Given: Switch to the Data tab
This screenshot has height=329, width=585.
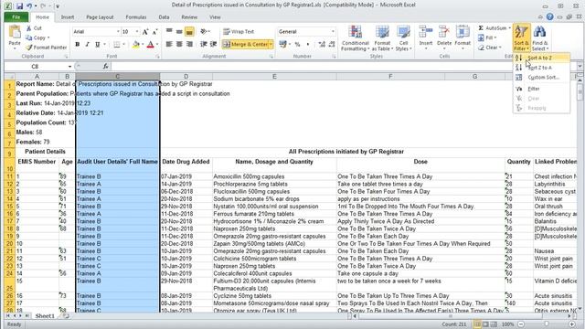Looking at the screenshot, I should coord(164,17).
